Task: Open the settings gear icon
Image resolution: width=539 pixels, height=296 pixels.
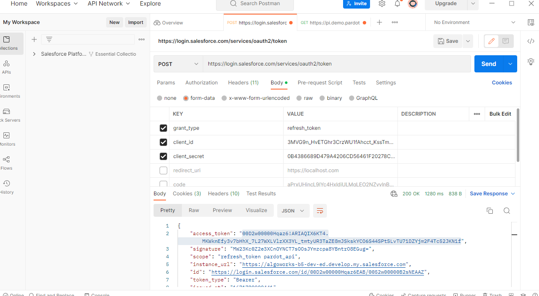Action: 382,4
